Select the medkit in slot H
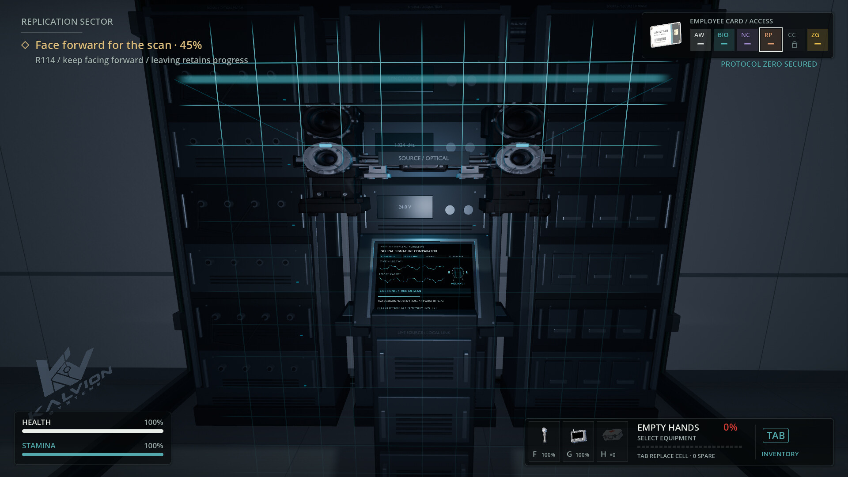Image resolution: width=848 pixels, height=477 pixels. click(x=612, y=441)
